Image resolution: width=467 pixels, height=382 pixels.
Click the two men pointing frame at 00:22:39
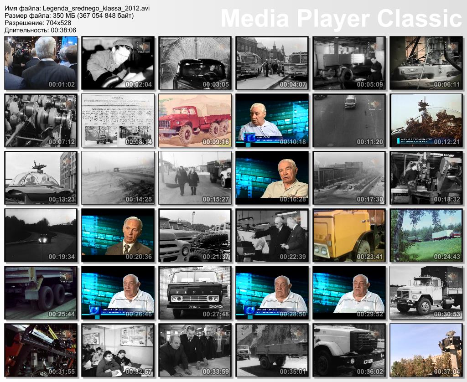pyautogui.click(x=272, y=236)
